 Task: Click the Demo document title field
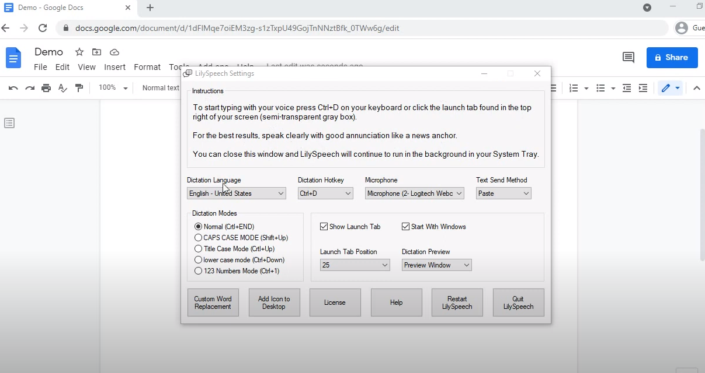pos(49,52)
